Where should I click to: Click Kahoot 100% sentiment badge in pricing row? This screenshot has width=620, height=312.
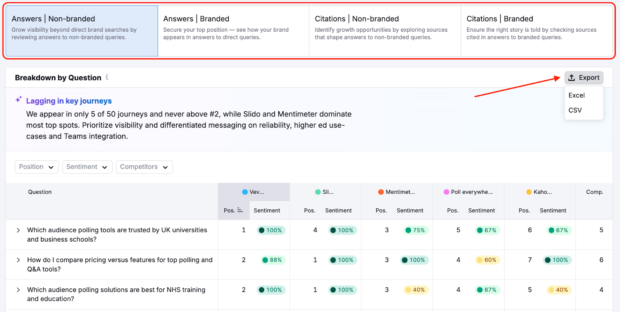(x=557, y=260)
